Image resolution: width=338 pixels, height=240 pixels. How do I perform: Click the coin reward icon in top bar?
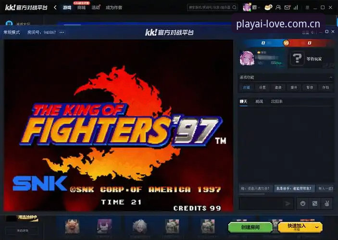tap(268, 7)
